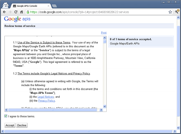Image resolution: width=181 pixels, height=134 pixels.
Task: Click the browser forward arrow
Action: (10, 12)
